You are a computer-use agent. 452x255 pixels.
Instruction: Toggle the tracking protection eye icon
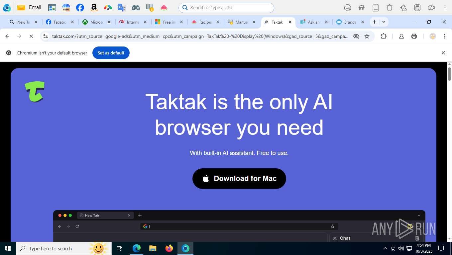point(356,36)
